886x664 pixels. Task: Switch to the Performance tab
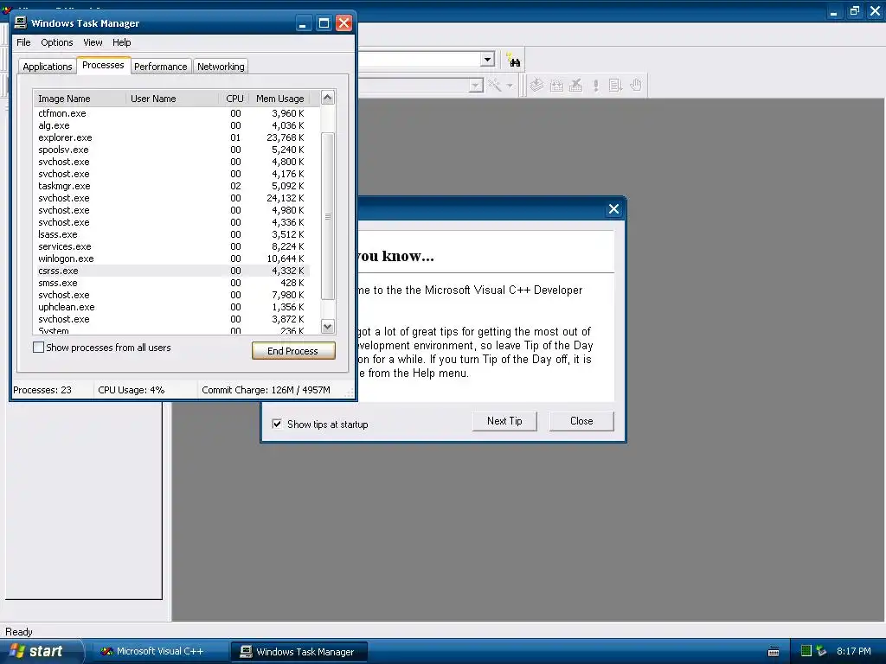160,67
